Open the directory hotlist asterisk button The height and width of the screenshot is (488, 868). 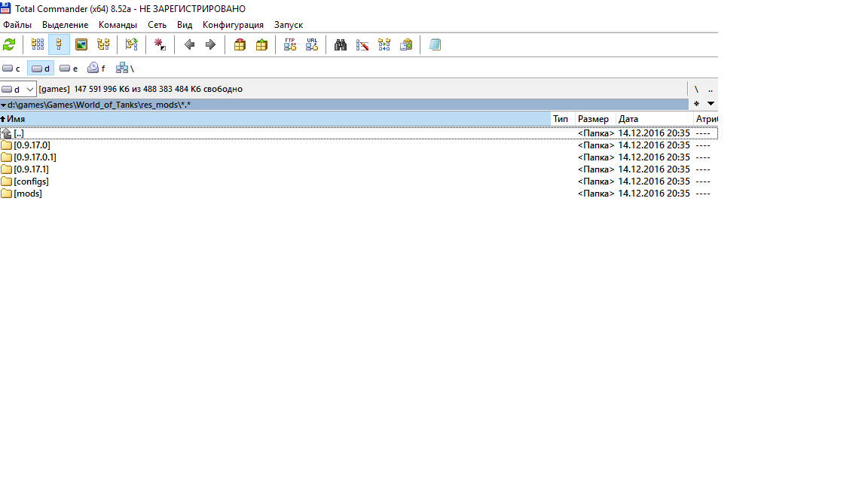click(x=696, y=104)
